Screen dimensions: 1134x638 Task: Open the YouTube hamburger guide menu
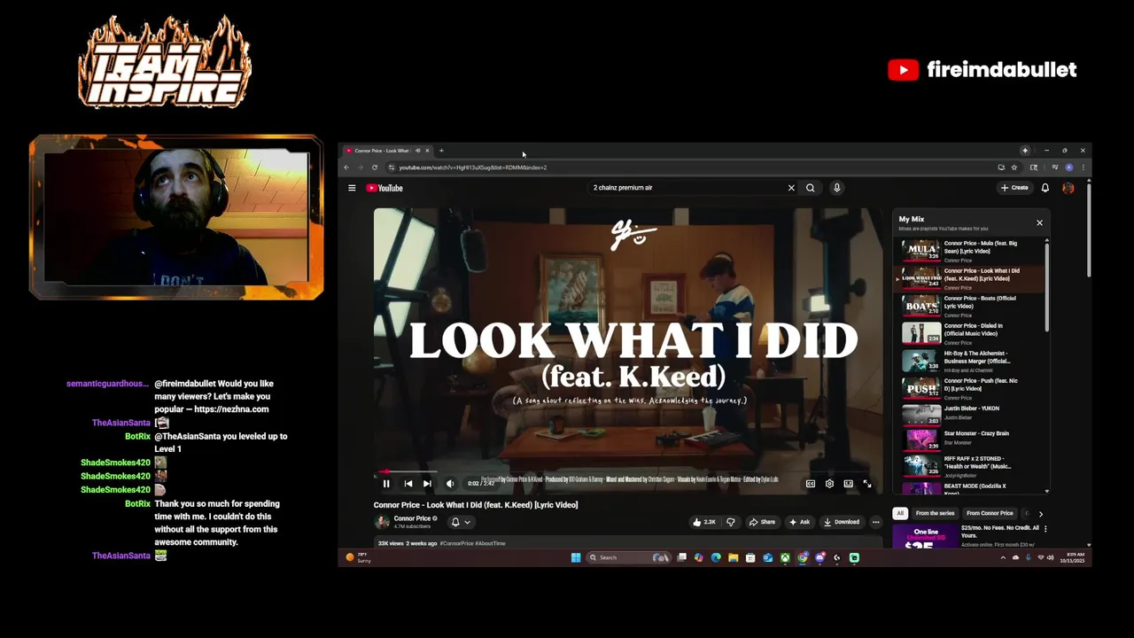[352, 188]
